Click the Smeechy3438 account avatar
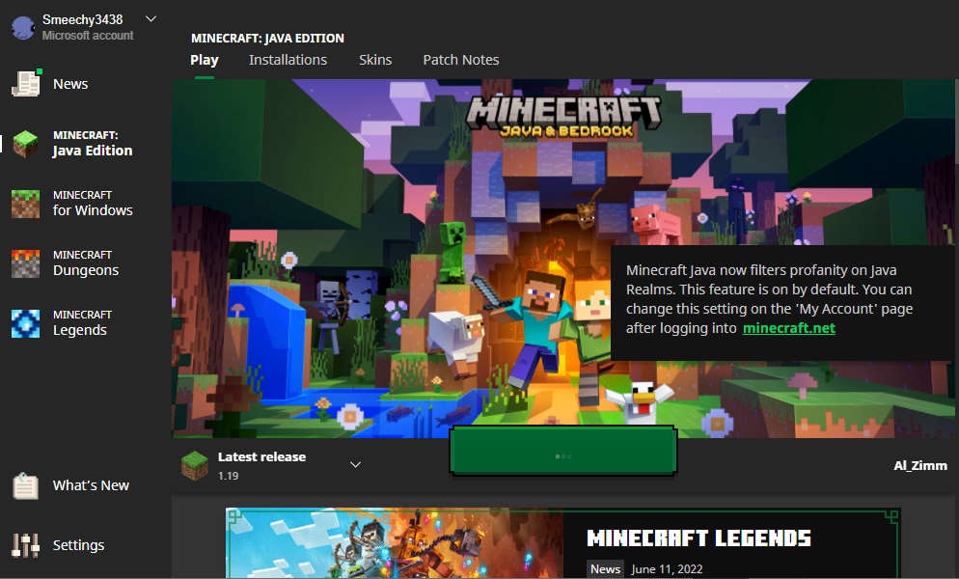 point(23,28)
